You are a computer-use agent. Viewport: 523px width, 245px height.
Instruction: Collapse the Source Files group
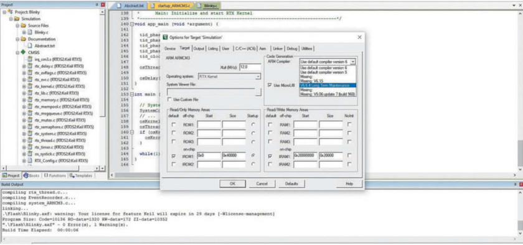point(17,25)
